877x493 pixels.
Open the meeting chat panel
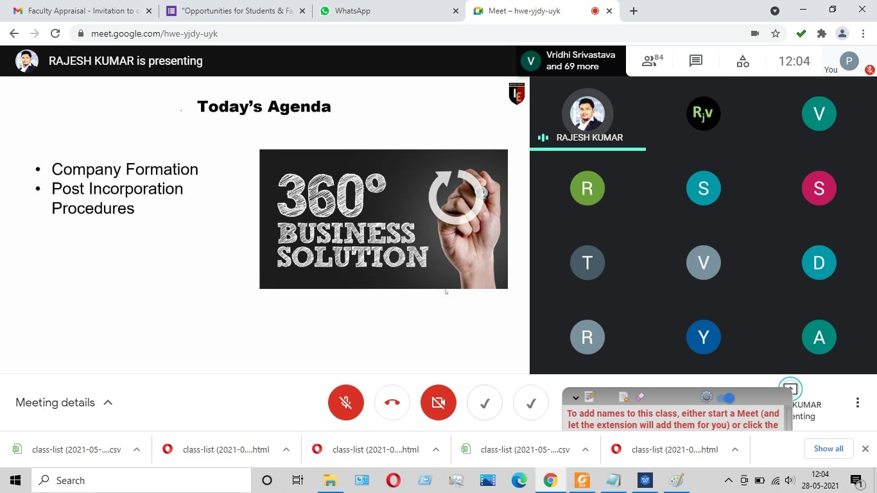point(695,61)
